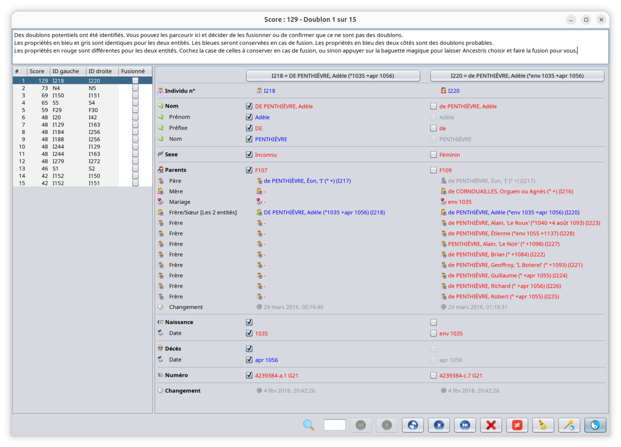The width and height of the screenshot is (621, 447).
Task: Select duplicate row 5 with F29 and F30
Action: 69,110
